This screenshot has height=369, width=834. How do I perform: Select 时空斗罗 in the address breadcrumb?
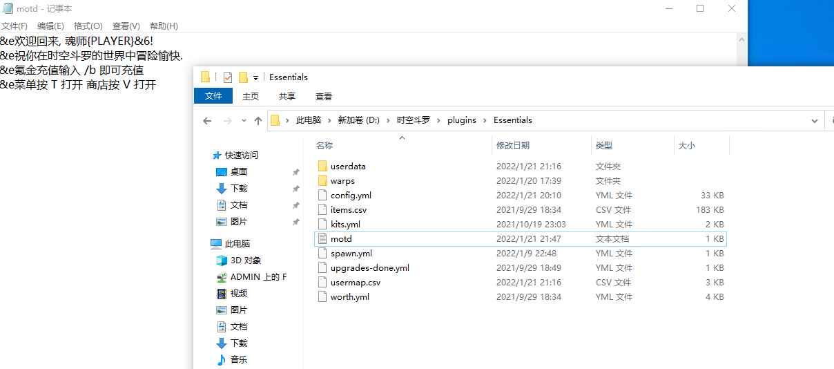(x=414, y=120)
